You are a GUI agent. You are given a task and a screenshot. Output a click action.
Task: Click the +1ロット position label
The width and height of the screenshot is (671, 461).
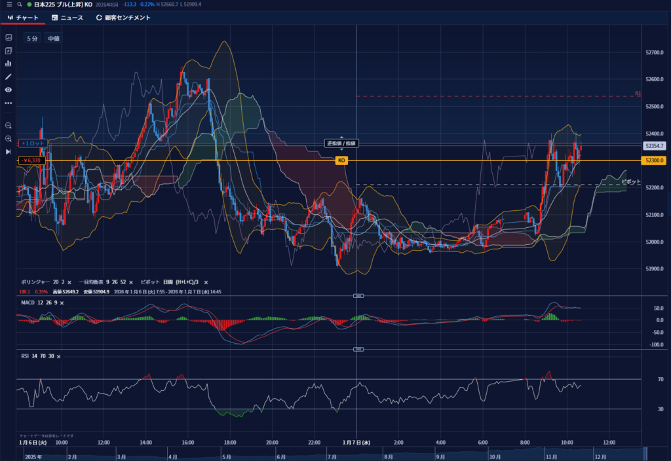(32, 143)
